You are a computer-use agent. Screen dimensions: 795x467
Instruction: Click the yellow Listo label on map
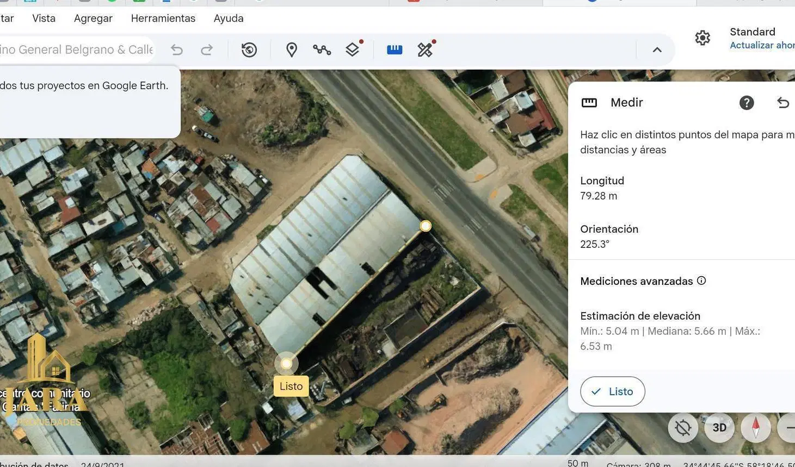[x=291, y=386]
